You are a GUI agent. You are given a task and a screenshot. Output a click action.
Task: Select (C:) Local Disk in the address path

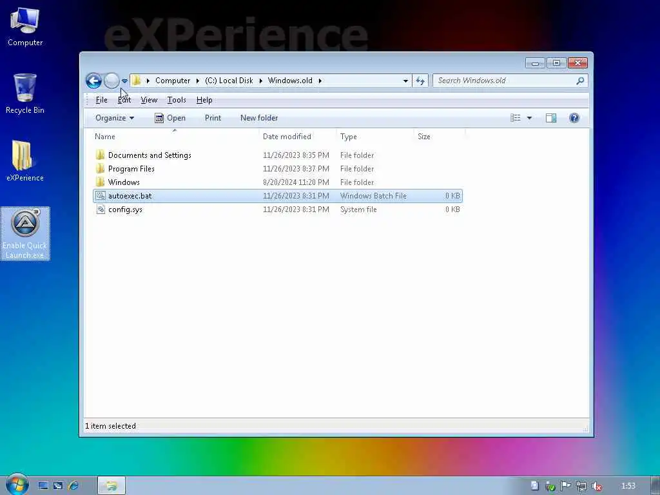pyautogui.click(x=229, y=81)
